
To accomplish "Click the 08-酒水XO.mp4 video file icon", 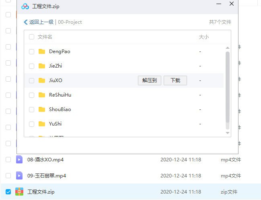I will coord(19,159).
